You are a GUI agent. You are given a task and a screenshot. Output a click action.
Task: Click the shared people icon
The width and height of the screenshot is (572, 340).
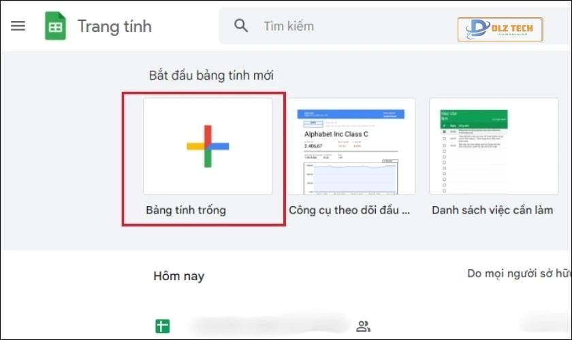point(363,326)
